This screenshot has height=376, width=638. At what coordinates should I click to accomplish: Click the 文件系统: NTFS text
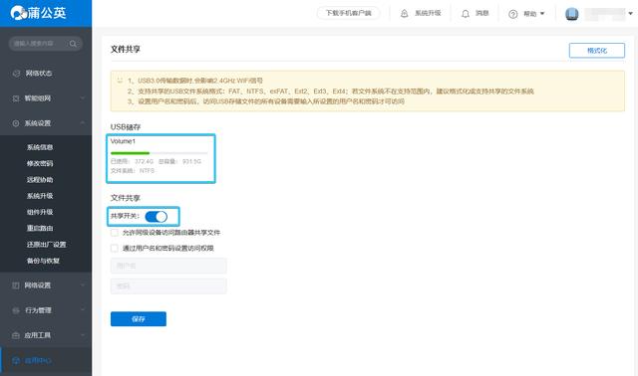[x=133, y=171]
